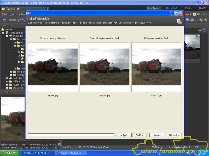The height and width of the screenshot is (156, 209).
Task: Click the refresh icon beside the path dropdown
Action: (204, 30)
